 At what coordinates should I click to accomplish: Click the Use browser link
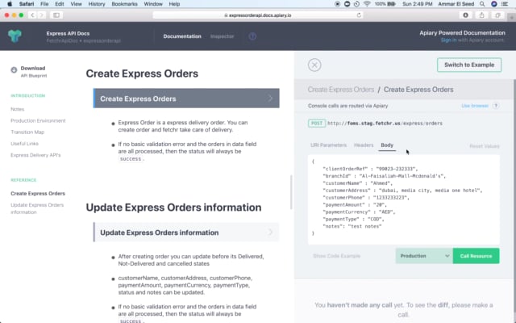[x=475, y=106]
